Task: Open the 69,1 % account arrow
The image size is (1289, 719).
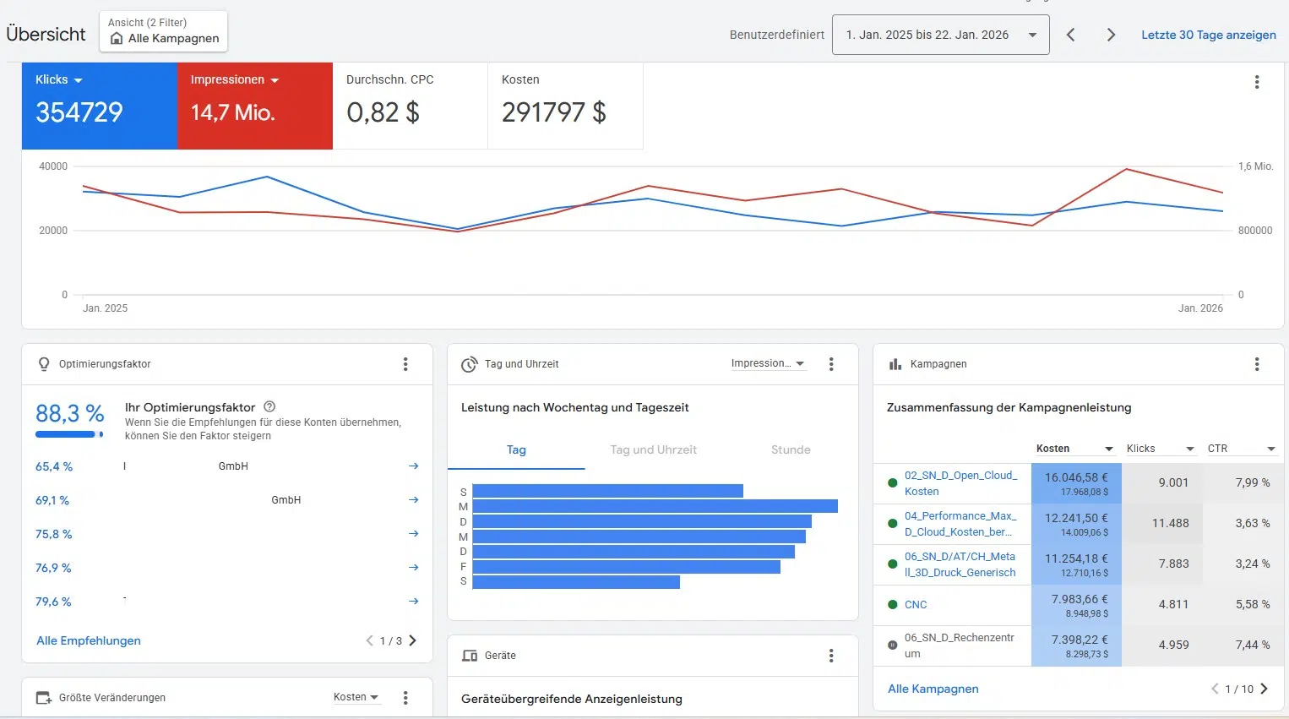Action: click(413, 500)
